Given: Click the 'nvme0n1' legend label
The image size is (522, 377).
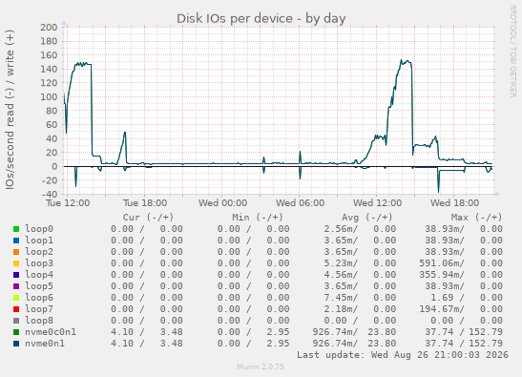Looking at the screenshot, I should tap(45, 343).
